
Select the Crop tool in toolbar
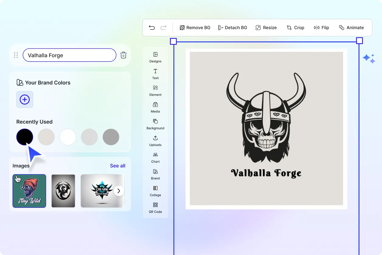coord(295,28)
